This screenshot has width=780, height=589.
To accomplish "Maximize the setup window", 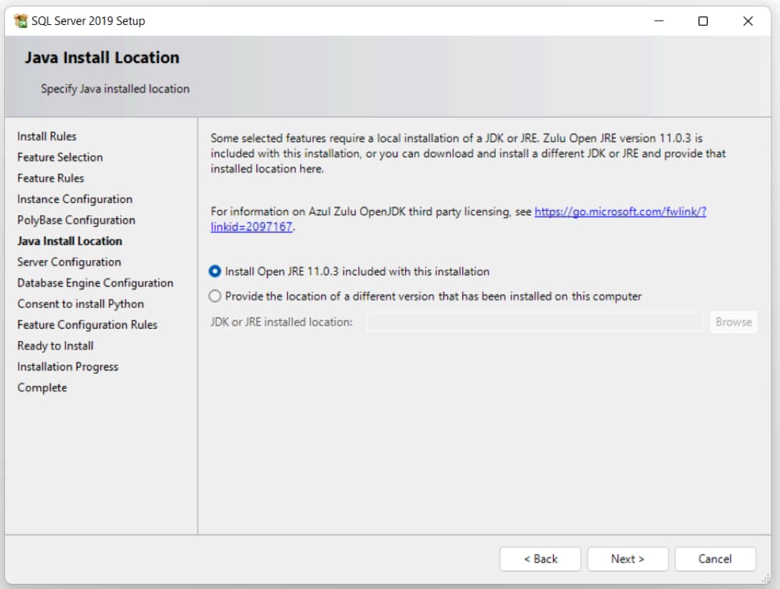I will tap(703, 21).
